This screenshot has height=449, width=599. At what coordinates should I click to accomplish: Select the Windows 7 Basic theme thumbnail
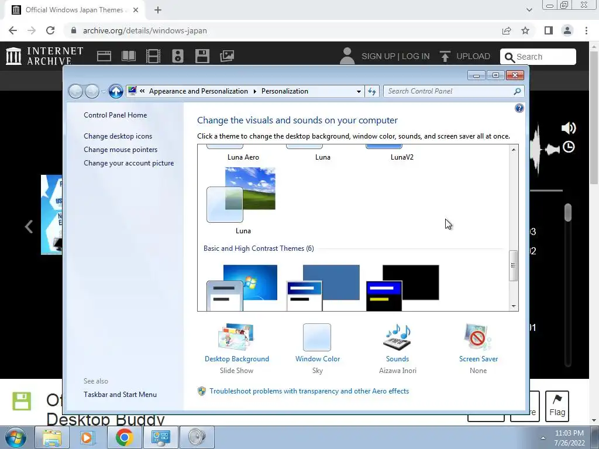(x=242, y=288)
